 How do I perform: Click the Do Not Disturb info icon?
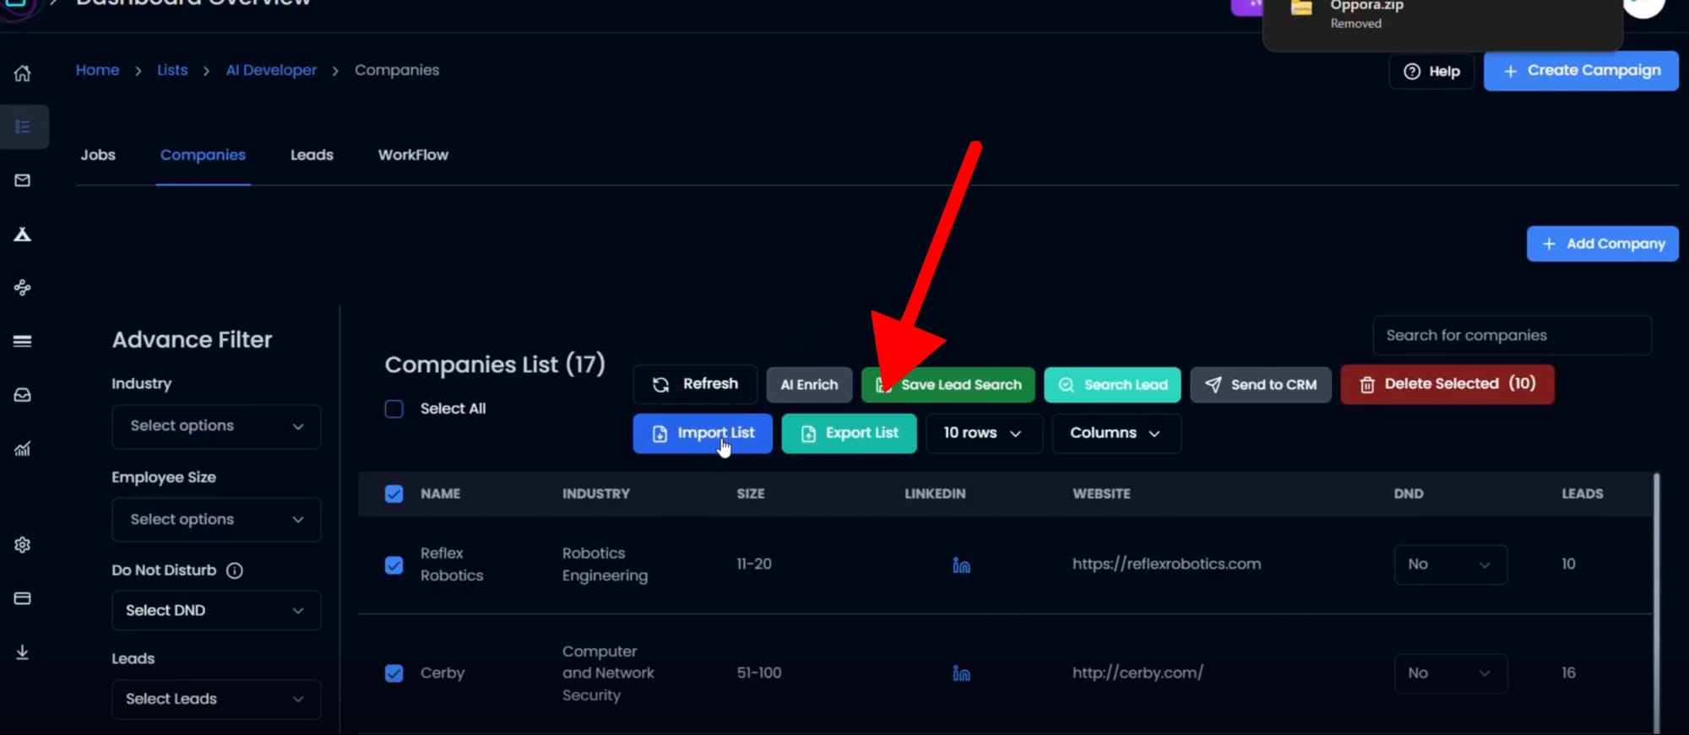235,570
